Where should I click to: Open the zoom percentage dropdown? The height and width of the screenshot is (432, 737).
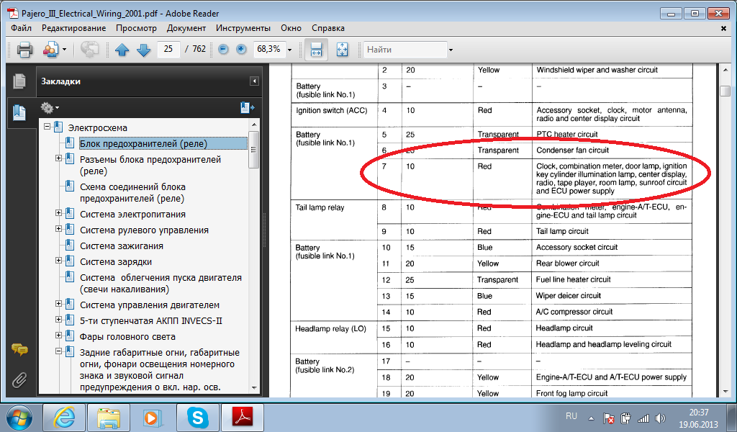(289, 50)
